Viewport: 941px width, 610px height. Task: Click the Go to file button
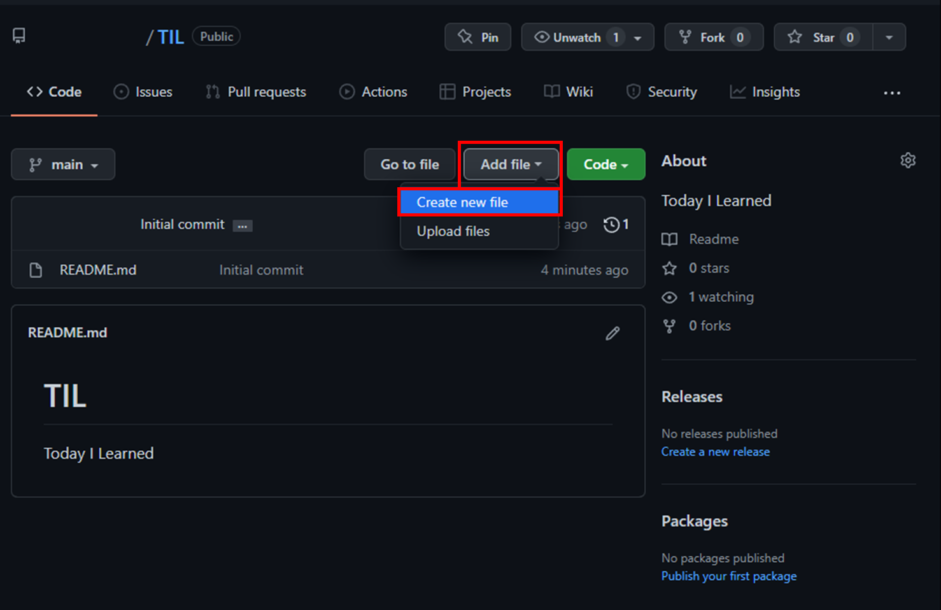pos(409,164)
